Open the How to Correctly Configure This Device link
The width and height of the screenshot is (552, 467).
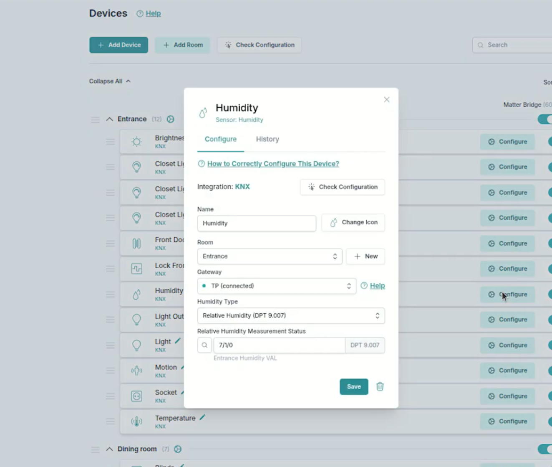273,164
